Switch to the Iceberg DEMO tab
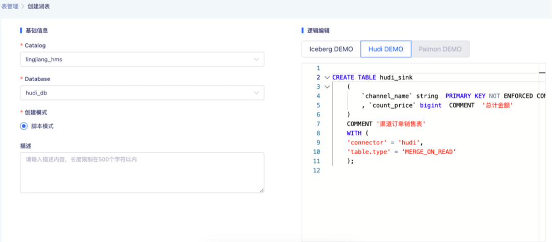Viewport: 552px width, 242px height. pyautogui.click(x=331, y=49)
